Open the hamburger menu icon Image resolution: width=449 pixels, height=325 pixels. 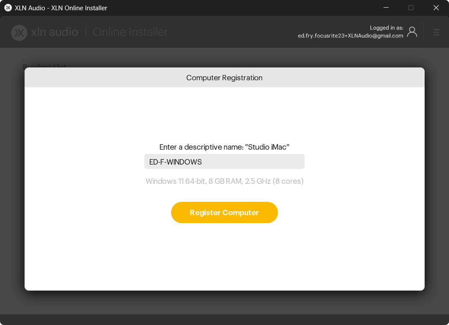tap(437, 32)
